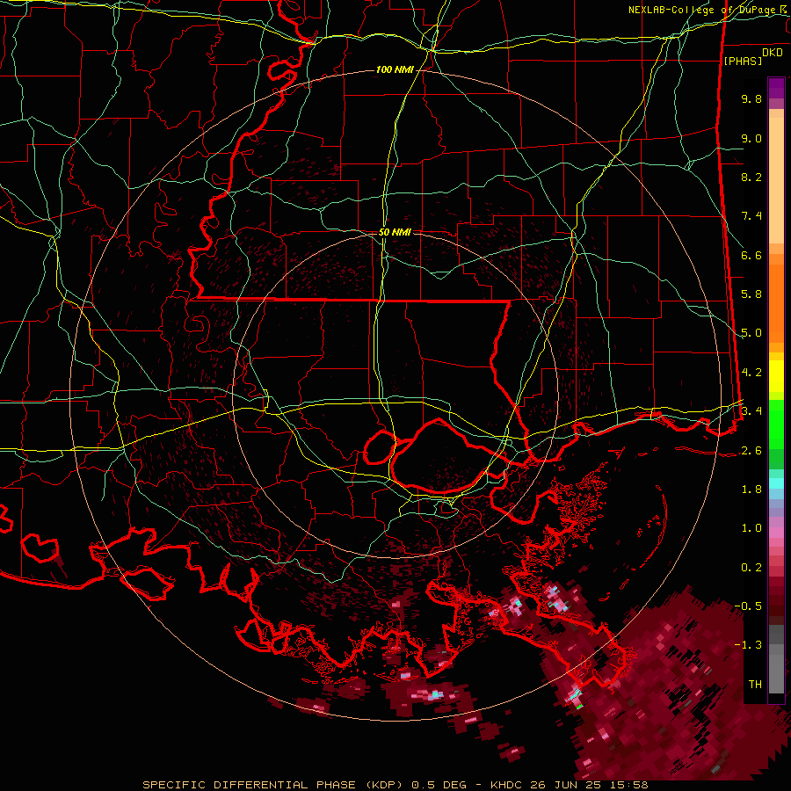Screen dimensions: 791x791
Task: Click the 1.8 value on the color scale
Action: (x=751, y=490)
